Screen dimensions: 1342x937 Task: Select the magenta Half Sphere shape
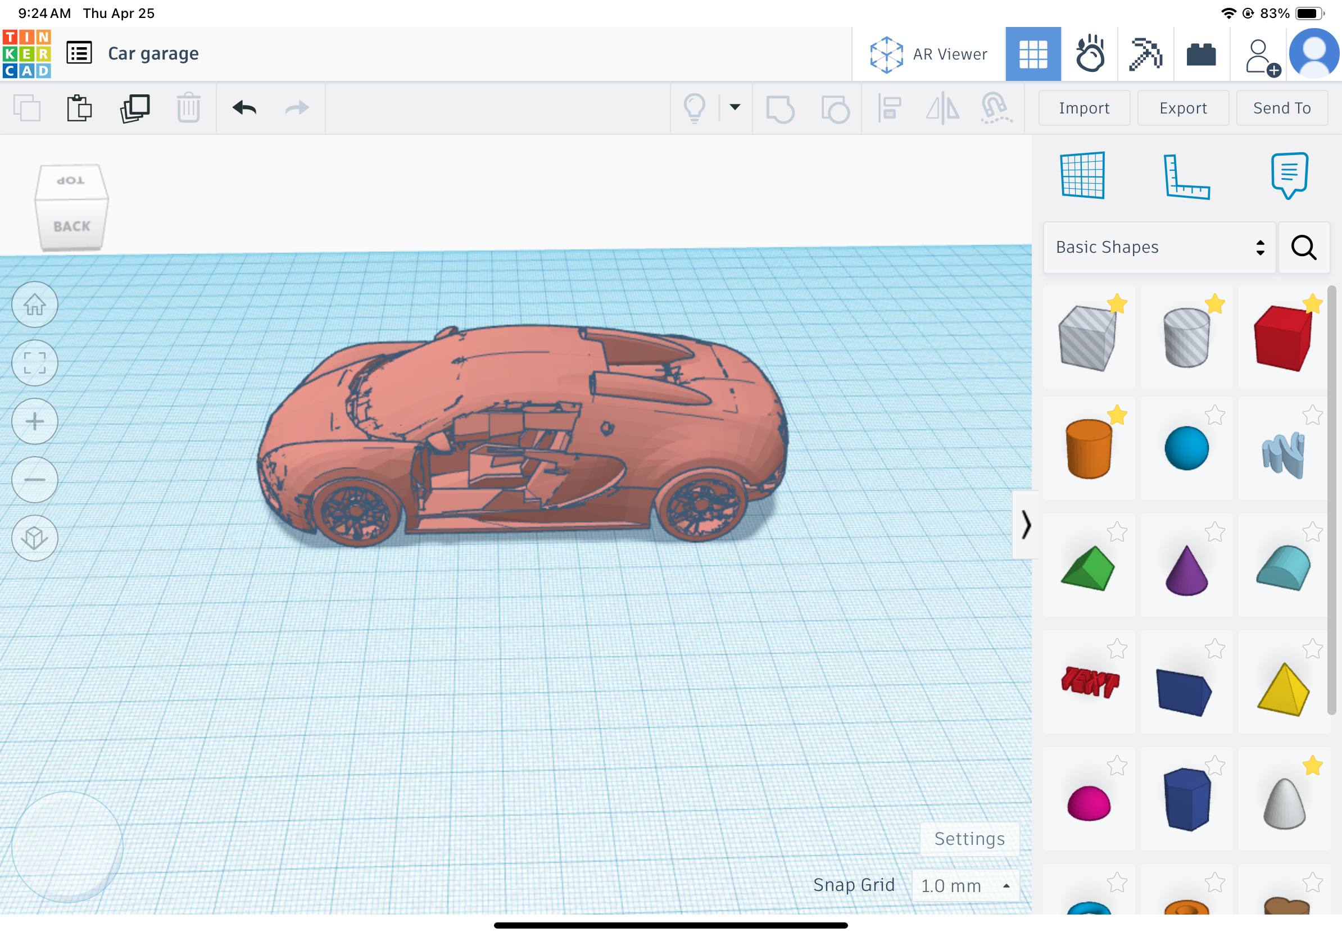[x=1088, y=803]
